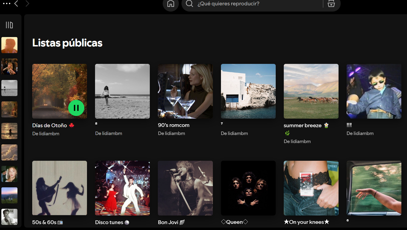Click the 'Listas públicas' heading

67,43
